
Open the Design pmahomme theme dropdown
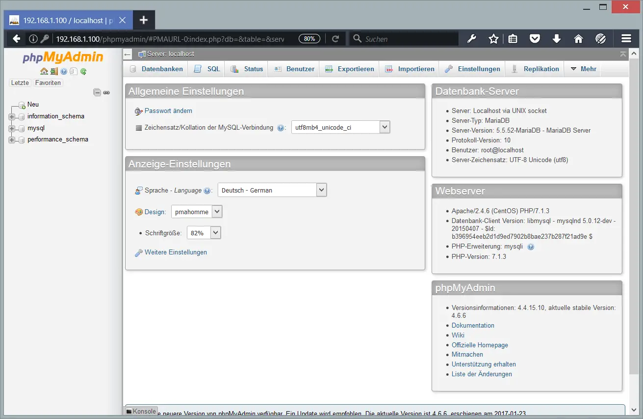(197, 212)
